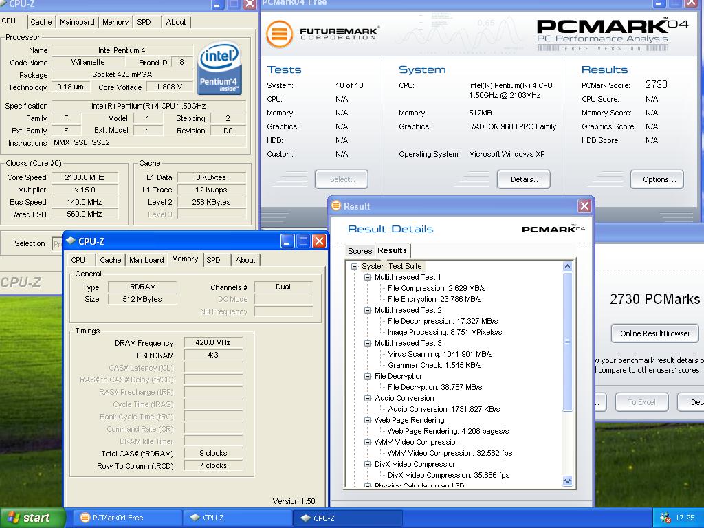The height and width of the screenshot is (528, 704).
Task: Close the Result dialog
Action: (584, 206)
